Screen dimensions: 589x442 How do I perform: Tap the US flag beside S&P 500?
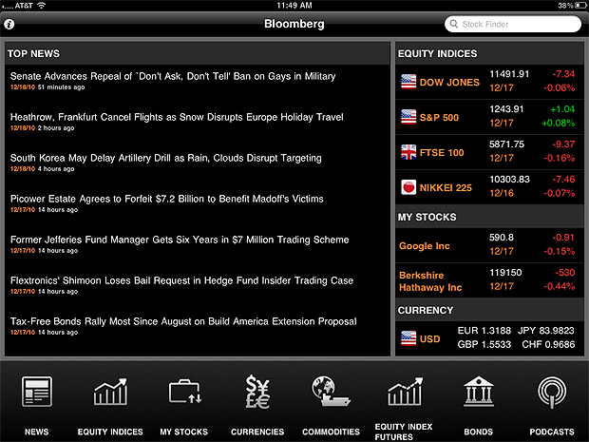click(x=408, y=117)
